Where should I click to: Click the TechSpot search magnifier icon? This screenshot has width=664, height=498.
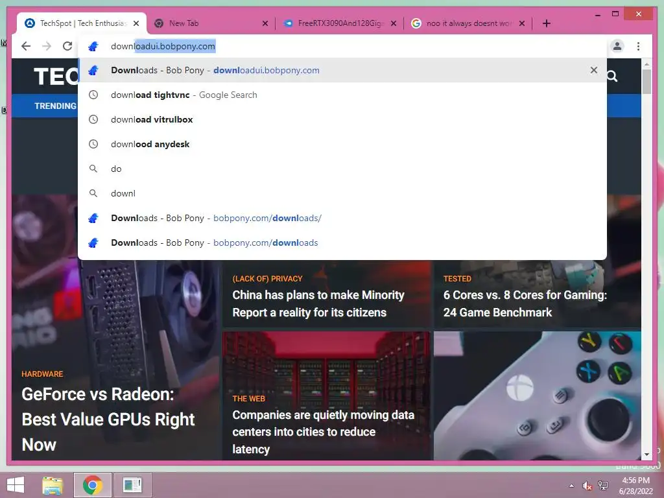[x=612, y=77]
